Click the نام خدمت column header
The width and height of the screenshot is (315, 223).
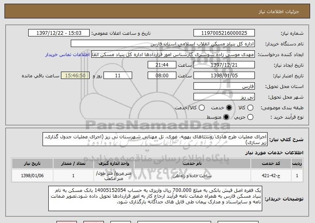click(x=192, y=164)
